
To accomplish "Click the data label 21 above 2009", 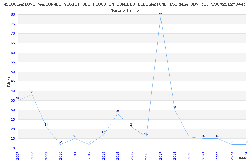I will pos(46,124).
